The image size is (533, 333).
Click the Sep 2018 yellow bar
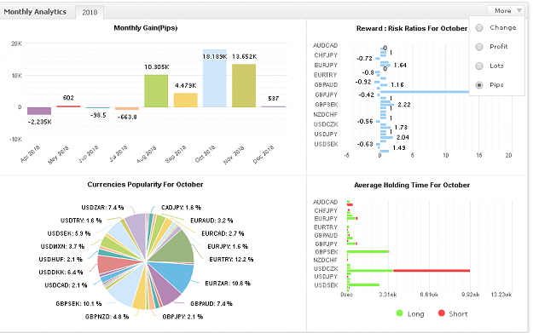(x=185, y=100)
